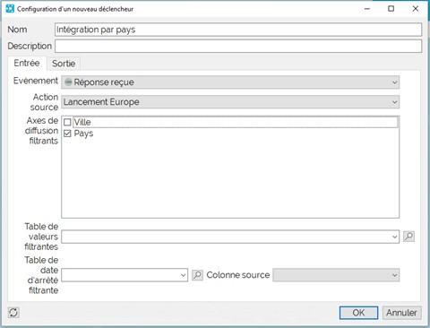
Task: Uncheck the Pays checkbox
Action: point(67,134)
